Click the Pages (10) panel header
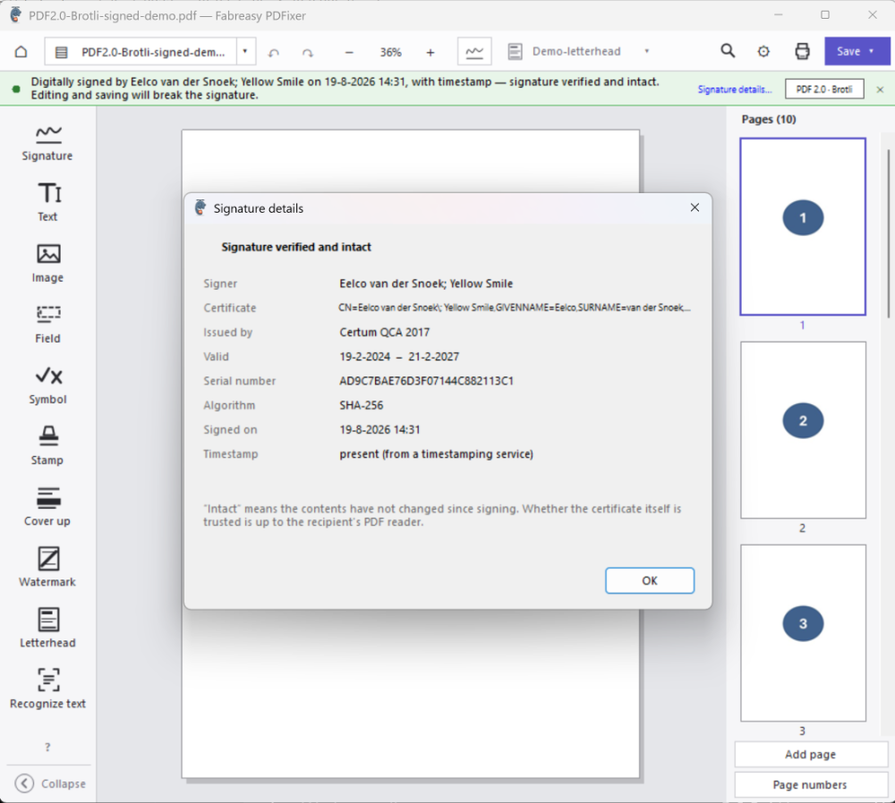The image size is (895, 803). [x=768, y=119]
